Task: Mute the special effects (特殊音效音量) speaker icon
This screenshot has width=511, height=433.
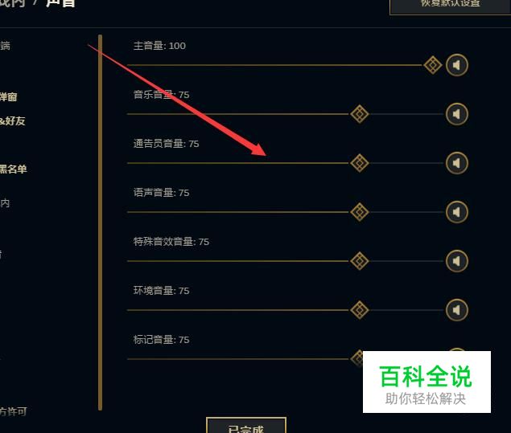Action: pyautogui.click(x=457, y=261)
